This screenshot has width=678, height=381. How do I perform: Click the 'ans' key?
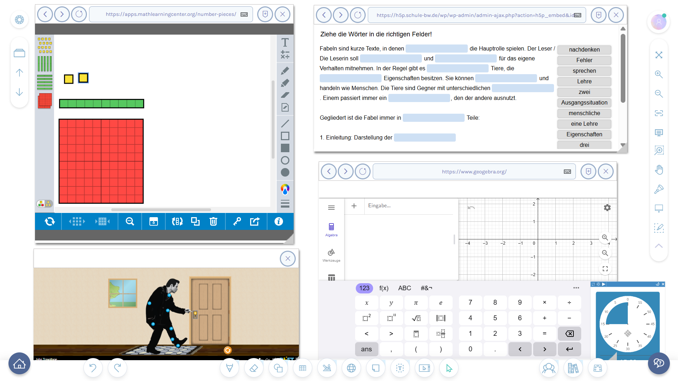pos(366,349)
